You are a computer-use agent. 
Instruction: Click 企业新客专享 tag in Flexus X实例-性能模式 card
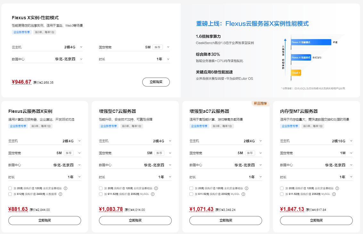click(22, 32)
